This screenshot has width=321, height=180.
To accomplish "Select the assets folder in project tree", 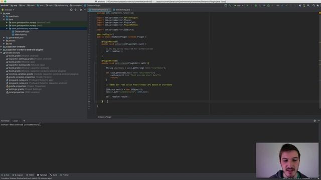I will pos(11,40).
